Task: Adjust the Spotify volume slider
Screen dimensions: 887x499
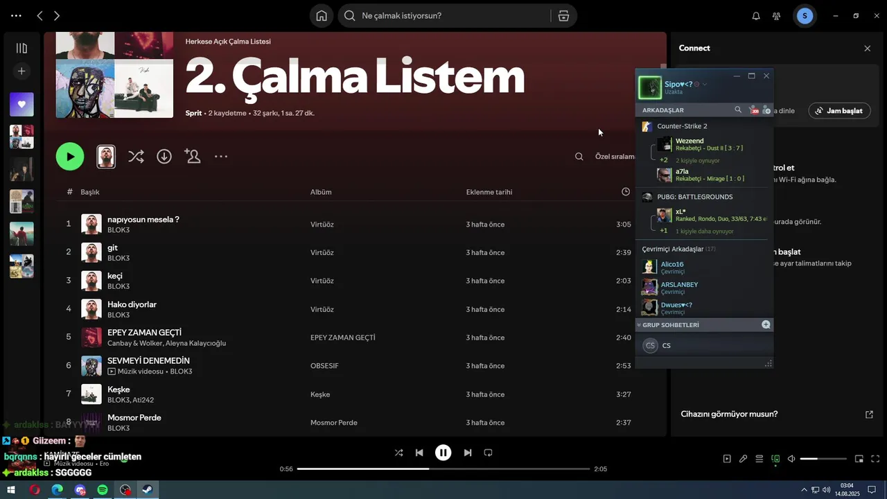Action: point(823,459)
